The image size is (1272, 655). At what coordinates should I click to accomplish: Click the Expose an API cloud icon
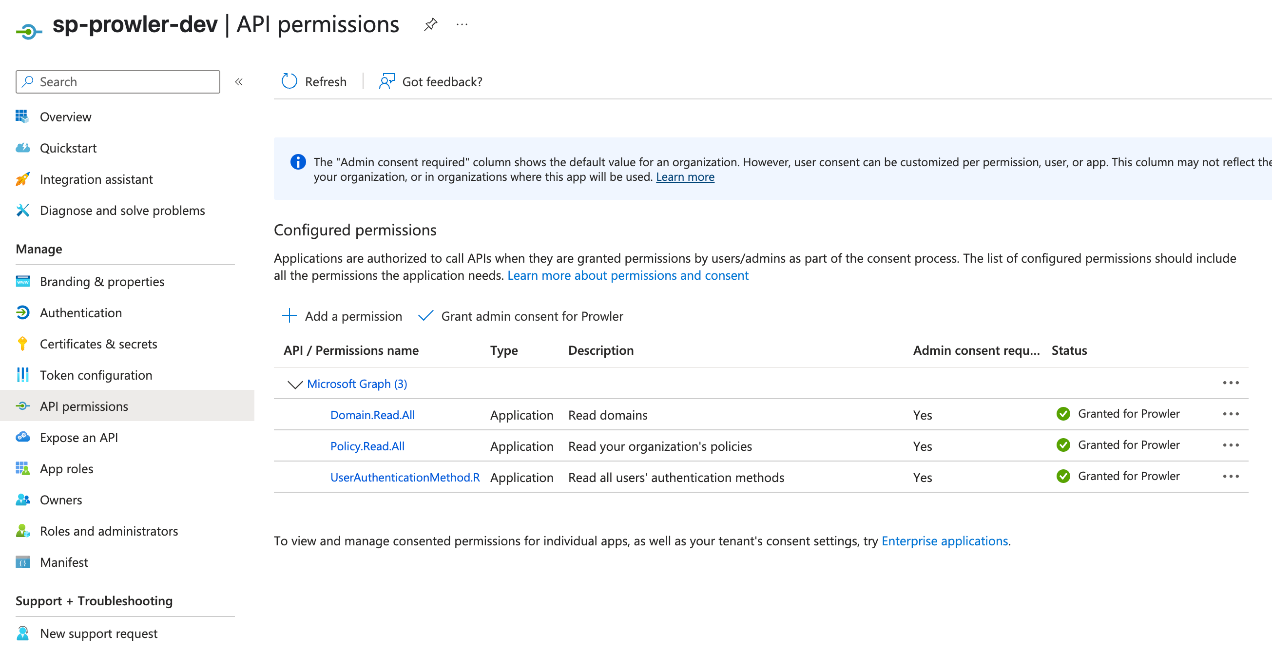point(22,437)
